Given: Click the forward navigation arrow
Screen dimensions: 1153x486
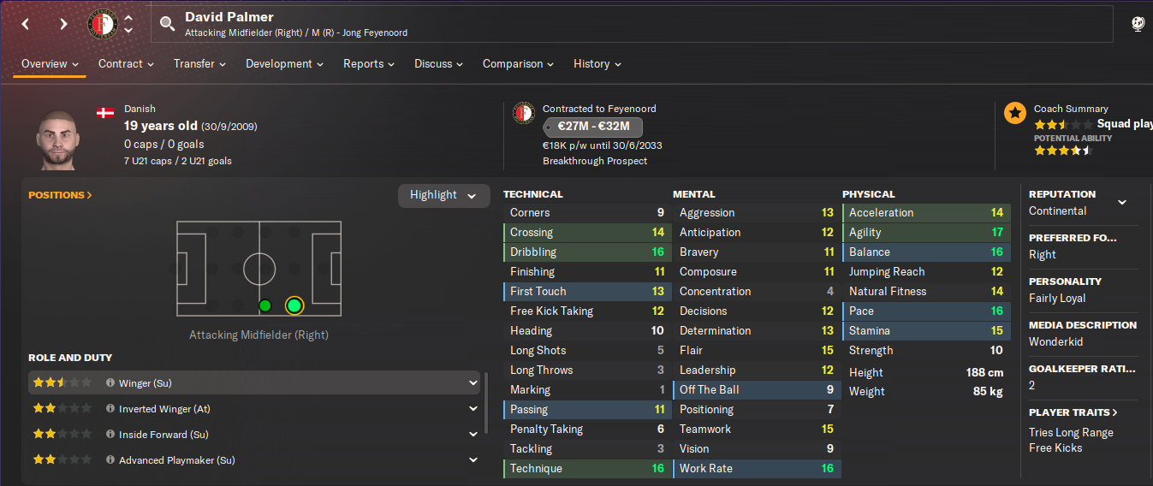Looking at the screenshot, I should click(63, 24).
